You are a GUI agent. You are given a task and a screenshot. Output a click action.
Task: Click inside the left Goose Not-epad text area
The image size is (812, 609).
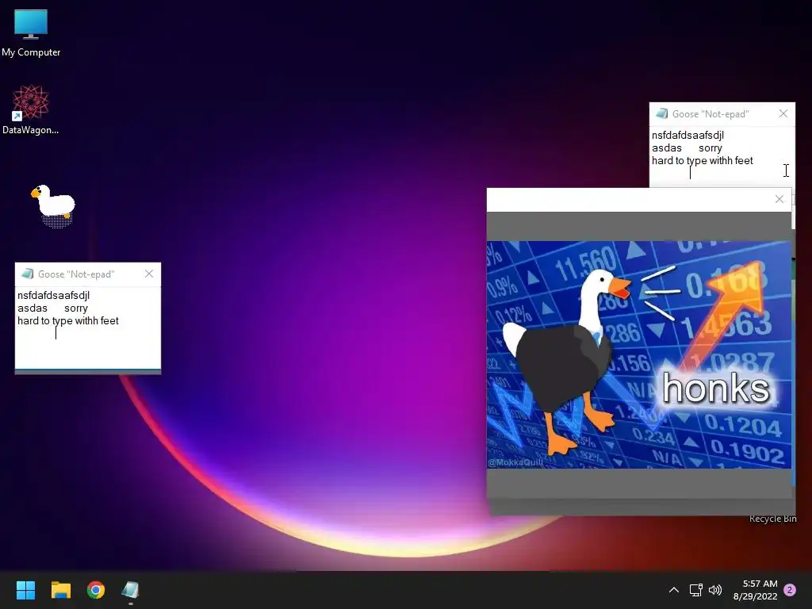tap(88, 327)
